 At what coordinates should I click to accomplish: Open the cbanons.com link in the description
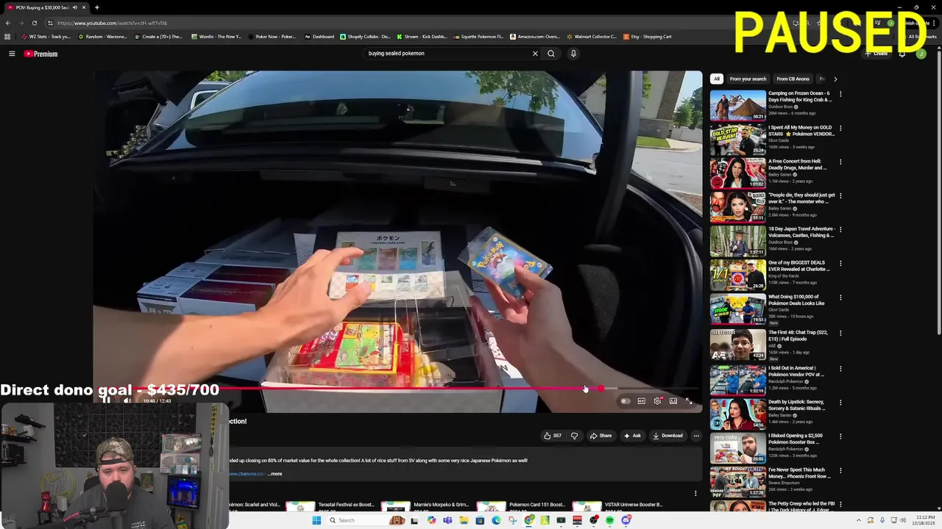pos(246,474)
